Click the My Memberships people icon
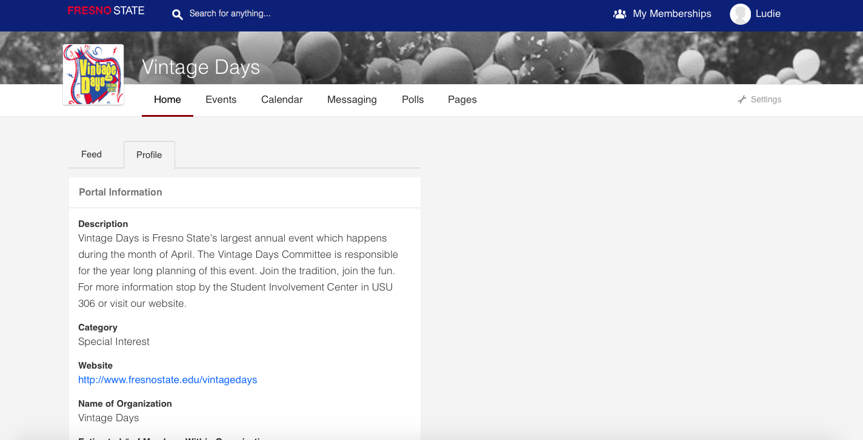This screenshot has width=863, height=440. [619, 14]
